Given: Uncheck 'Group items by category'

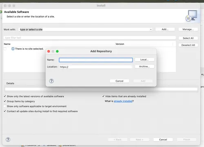Looking at the screenshot, I should click(5, 101).
